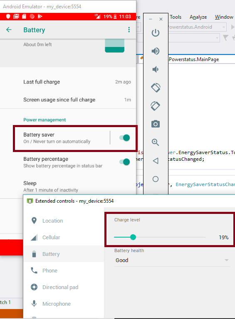This screenshot has height=319, width=235.
Task: Click the 19% charge level value
Action: click(224, 238)
